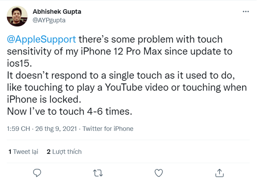
Task: Open the Abhishek Gupta display name
Action: 57,12
